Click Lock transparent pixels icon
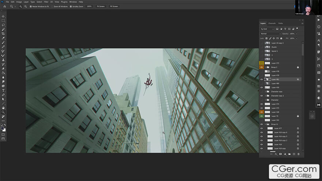 pyautogui.click(x=266, y=38)
